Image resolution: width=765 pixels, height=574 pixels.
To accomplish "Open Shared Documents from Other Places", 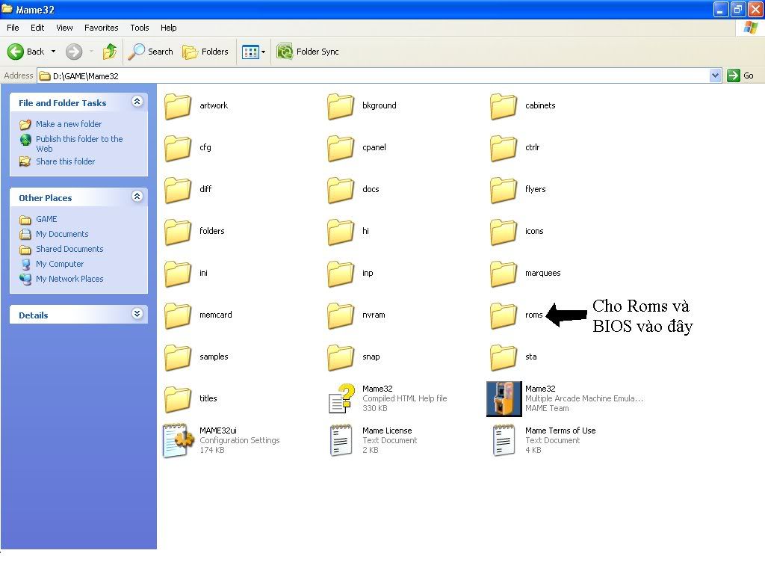I will (x=69, y=249).
